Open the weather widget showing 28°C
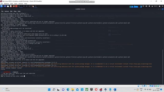Screen dimensions: 164x92 6,89
